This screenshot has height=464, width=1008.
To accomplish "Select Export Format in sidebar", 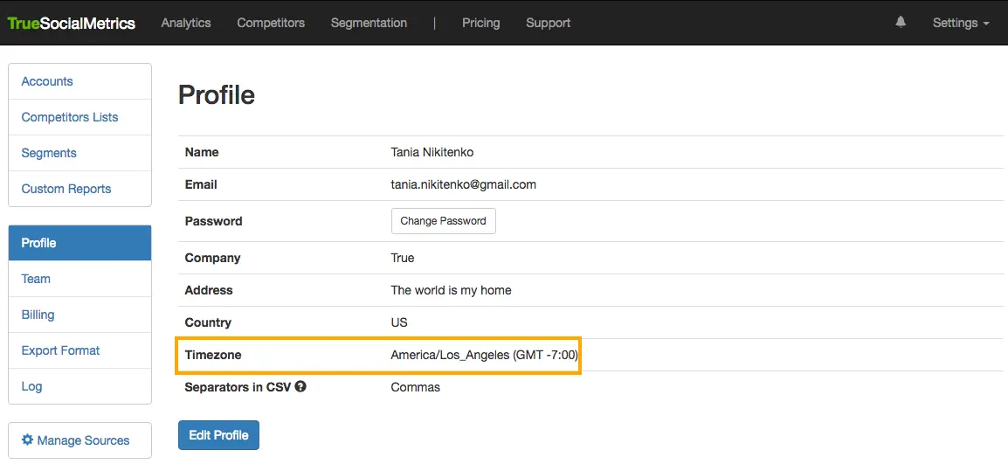I will click(x=60, y=350).
